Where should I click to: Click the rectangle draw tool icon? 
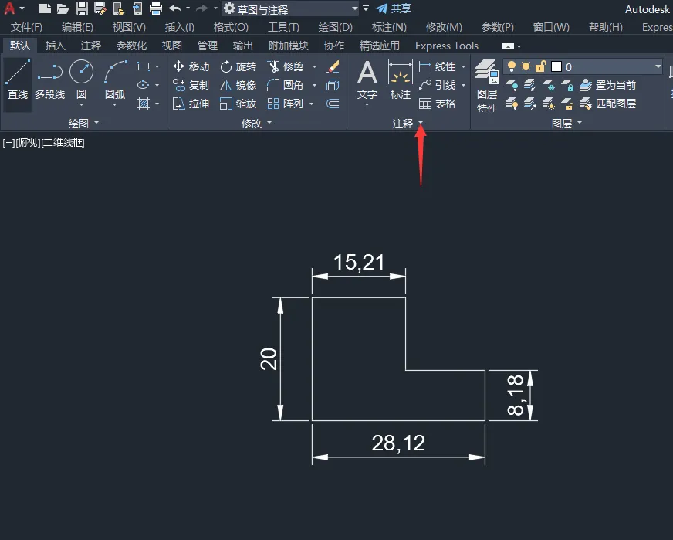tap(143, 66)
